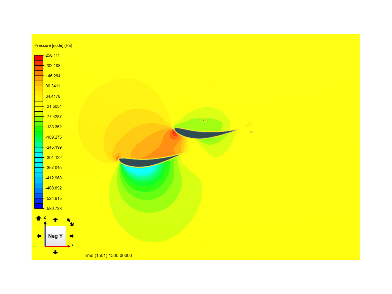
Task: Click the Z axis label near the triad
Action: [x=45, y=217]
